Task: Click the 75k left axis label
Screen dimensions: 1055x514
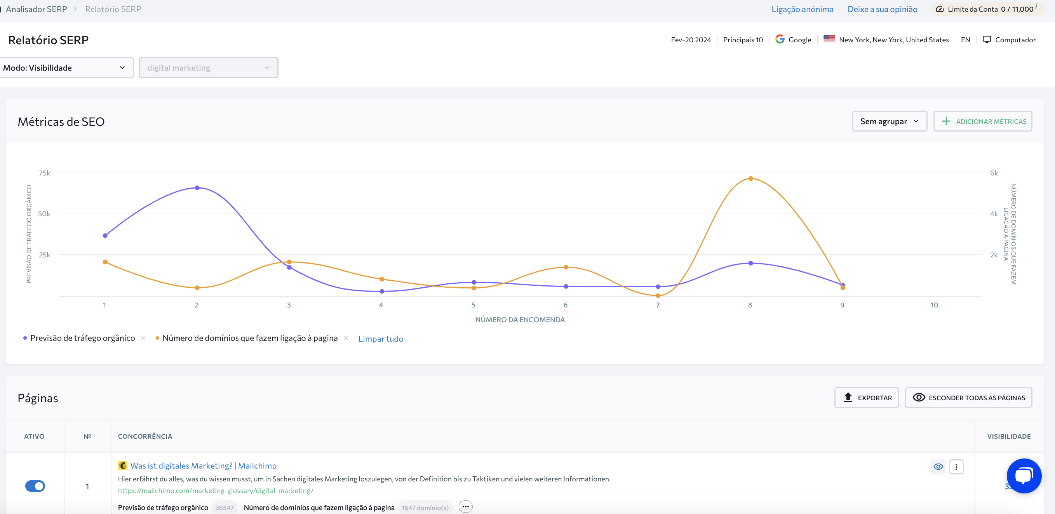Action: [44, 173]
